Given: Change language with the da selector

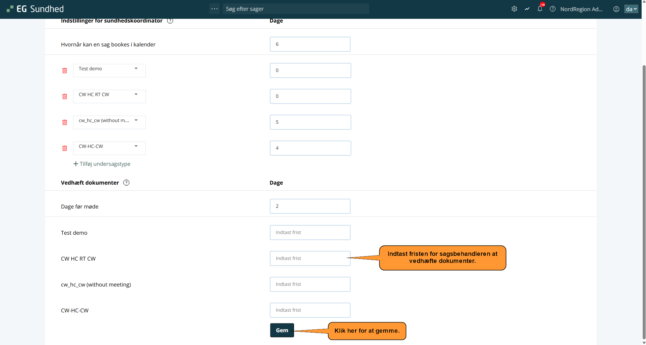Looking at the screenshot, I should tap(631, 9).
